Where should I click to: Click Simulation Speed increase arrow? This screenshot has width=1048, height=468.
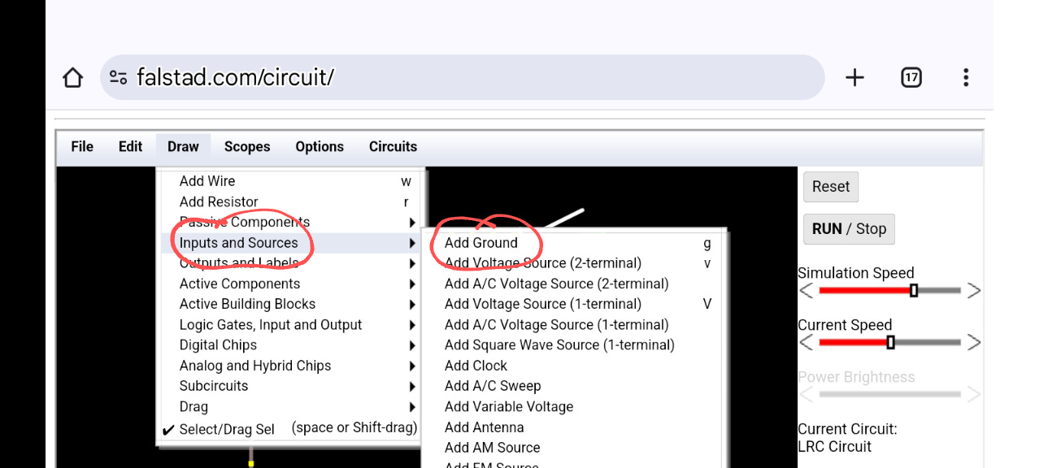[973, 290]
